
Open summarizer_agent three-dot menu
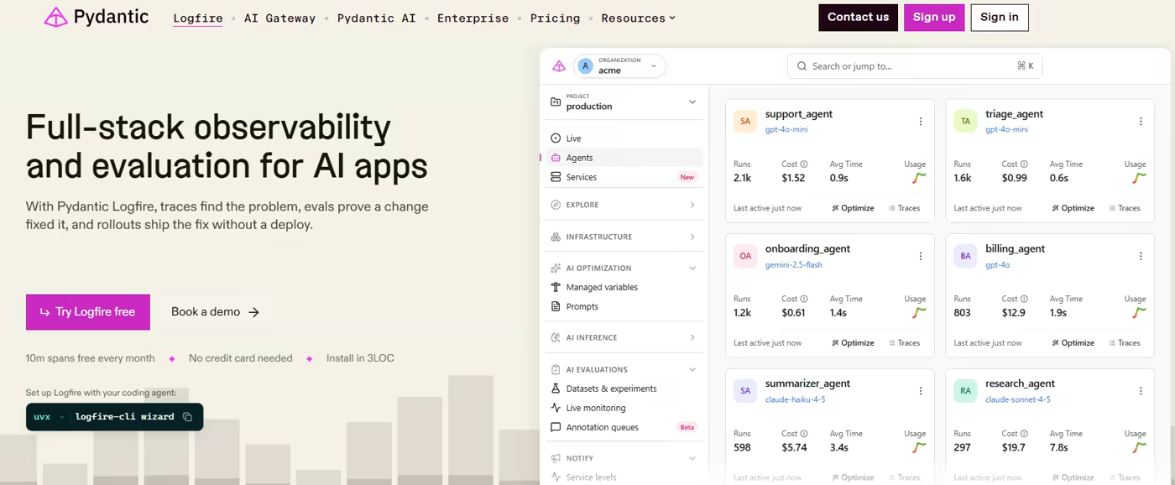click(x=921, y=391)
